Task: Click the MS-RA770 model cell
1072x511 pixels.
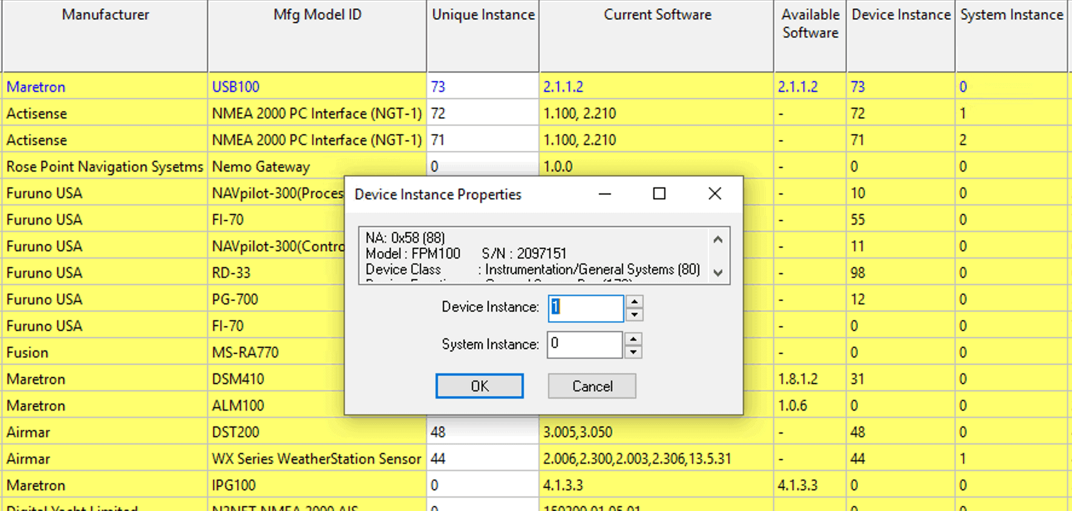Action: click(x=276, y=352)
